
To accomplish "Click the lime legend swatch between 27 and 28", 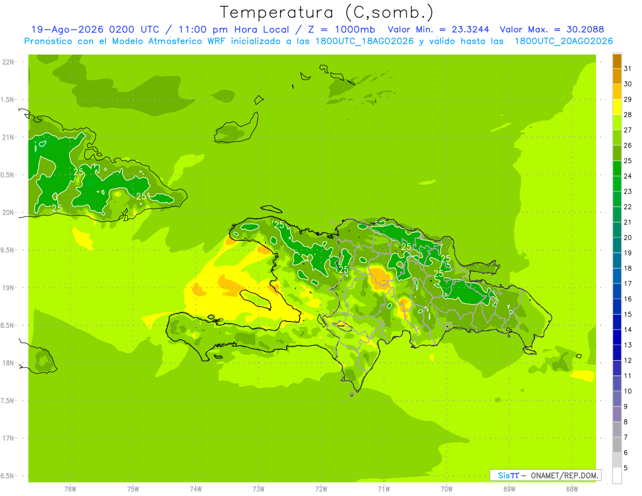I will click(617, 123).
